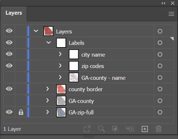Screen dimensions: 178x139
Task: Hide the zip codes sublayer
Action: coord(9,65)
